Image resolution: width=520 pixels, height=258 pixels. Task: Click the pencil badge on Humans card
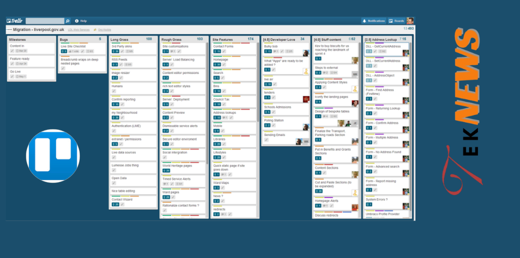click(x=114, y=91)
